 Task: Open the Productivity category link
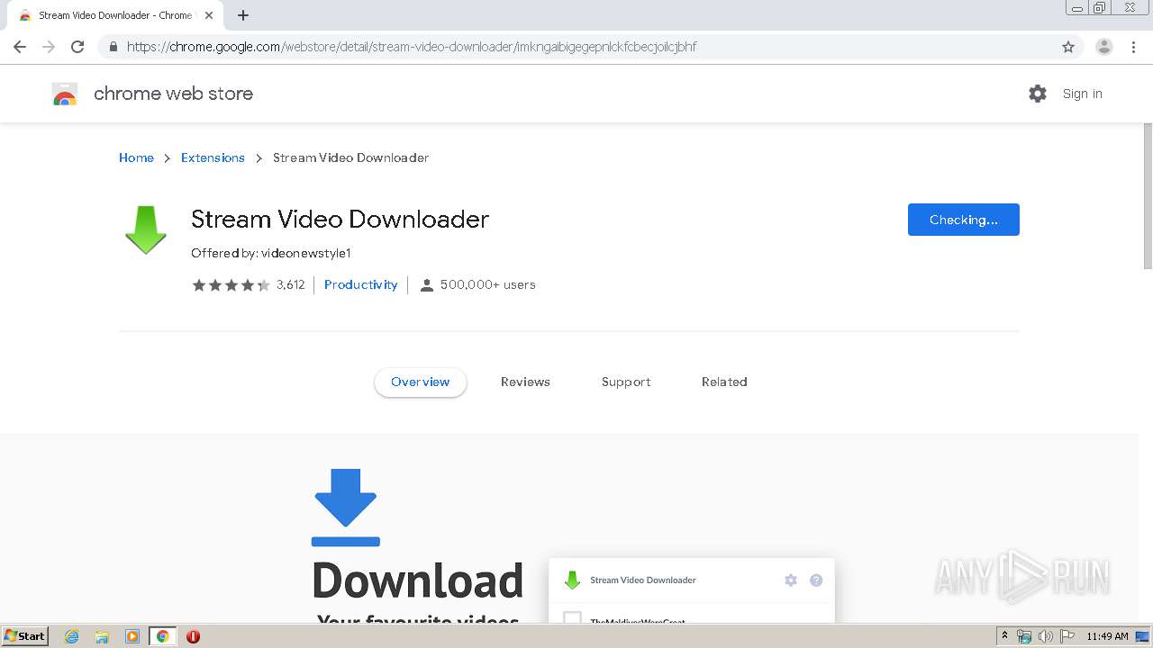click(360, 284)
